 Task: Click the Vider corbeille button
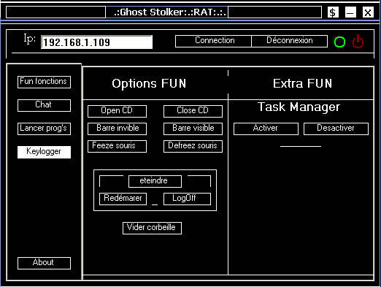(x=152, y=228)
